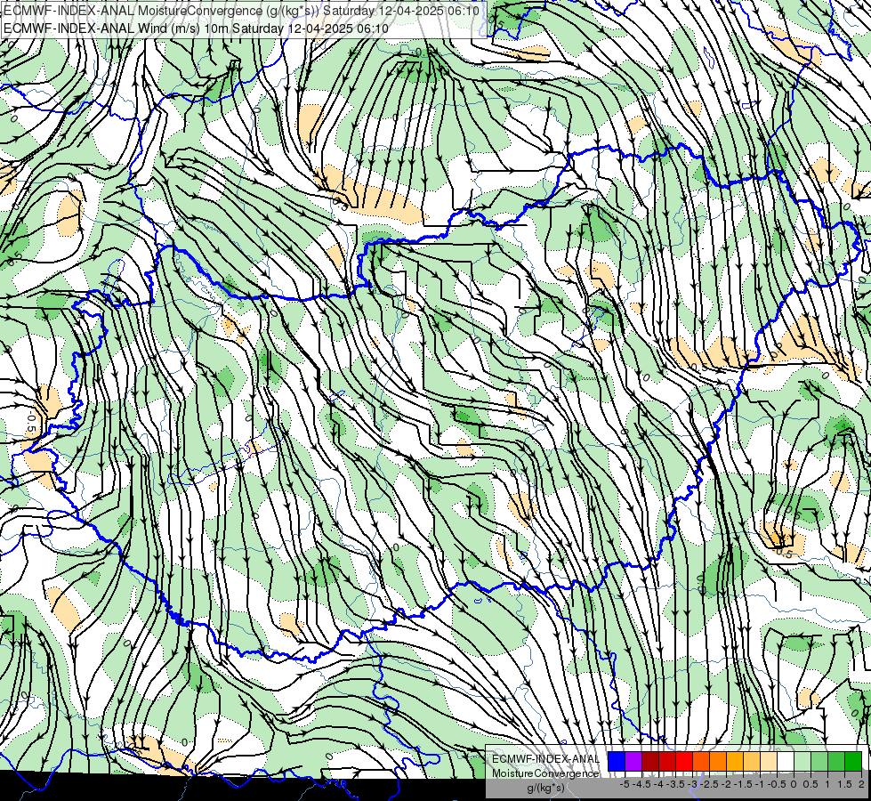
Task: Click the g/(kg*s) unit label in legend
Action: 546,788
